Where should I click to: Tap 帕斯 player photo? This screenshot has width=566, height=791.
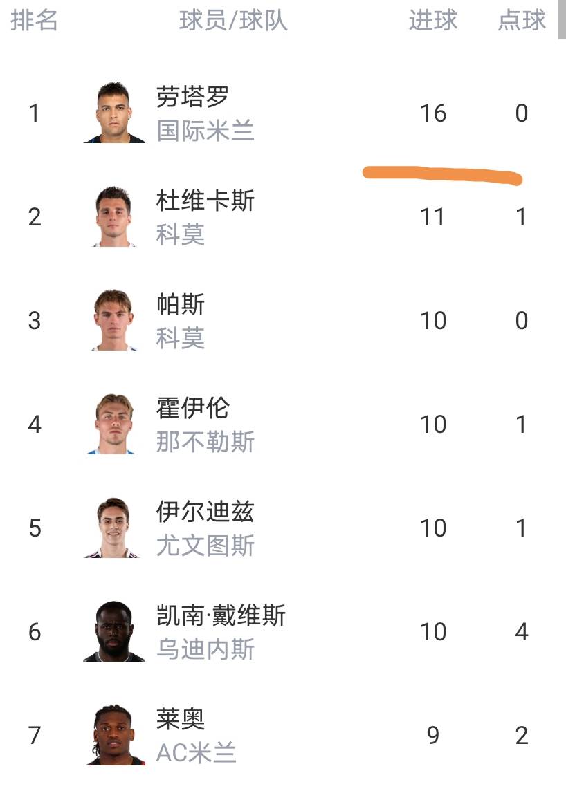[114, 320]
